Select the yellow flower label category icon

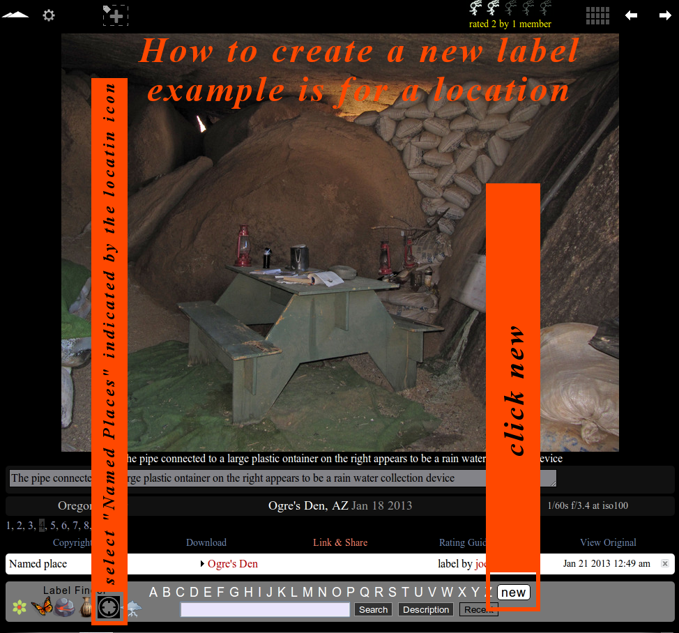[20, 608]
